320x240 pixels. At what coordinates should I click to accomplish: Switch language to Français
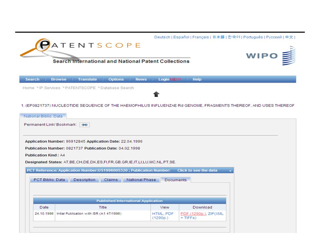[201, 37]
